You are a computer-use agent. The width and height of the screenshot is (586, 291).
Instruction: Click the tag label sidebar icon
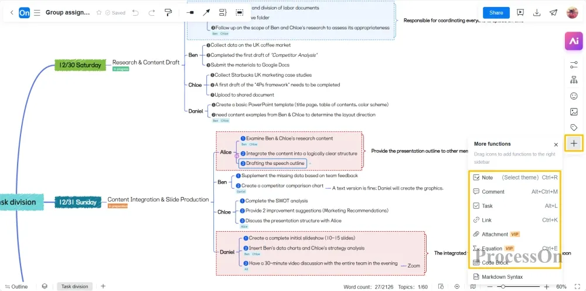pos(574,127)
